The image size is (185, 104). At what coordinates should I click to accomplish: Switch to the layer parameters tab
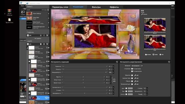pyautogui.click(x=60, y=7)
